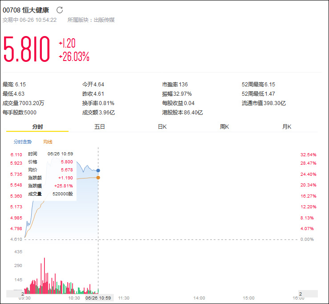Screen dimensions: 329x304
Task: Click the orange average price dot
Action: (x=98, y=178)
